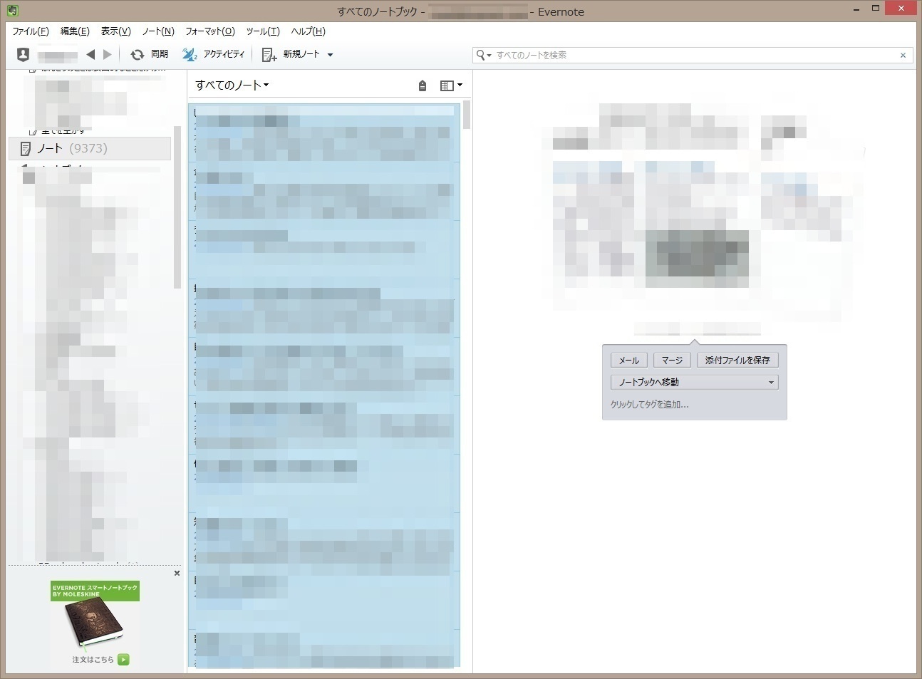Click 添付ファイルを保存 button
Image resolution: width=922 pixels, height=679 pixels.
click(737, 361)
